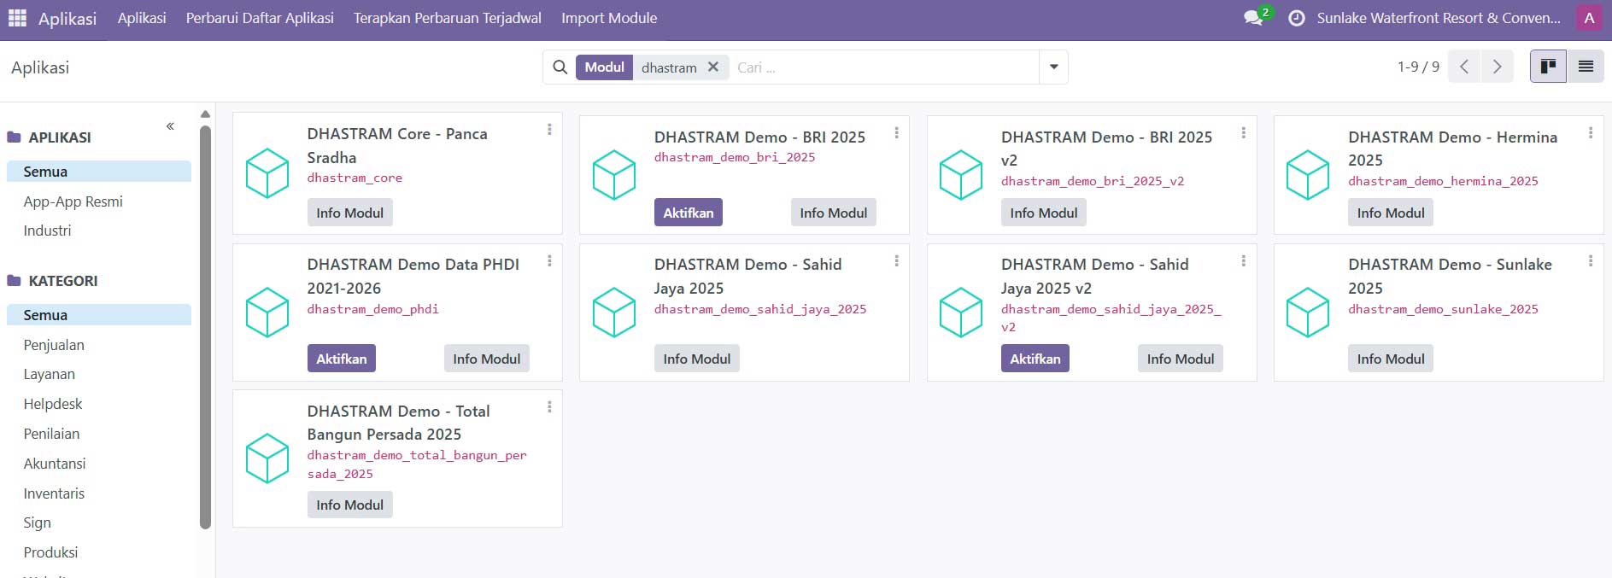Activate Sahid Jaya 2025 v2 module
This screenshot has width=1612, height=578.
pyautogui.click(x=1035, y=359)
